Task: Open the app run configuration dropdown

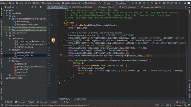Action: (108, 3)
